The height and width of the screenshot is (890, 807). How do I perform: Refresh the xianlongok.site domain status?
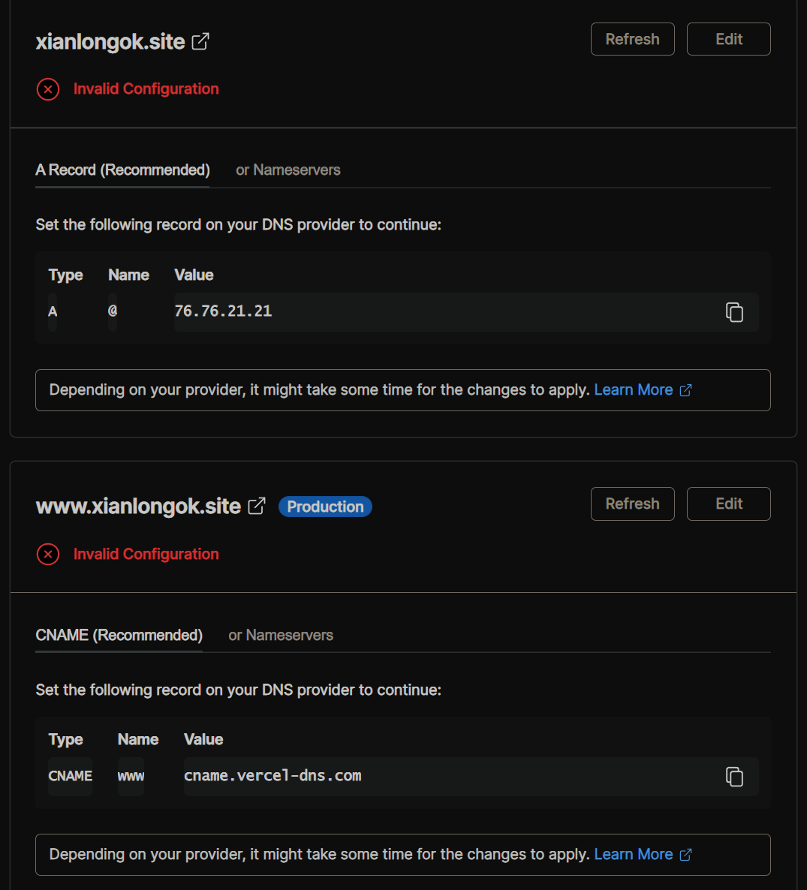633,39
